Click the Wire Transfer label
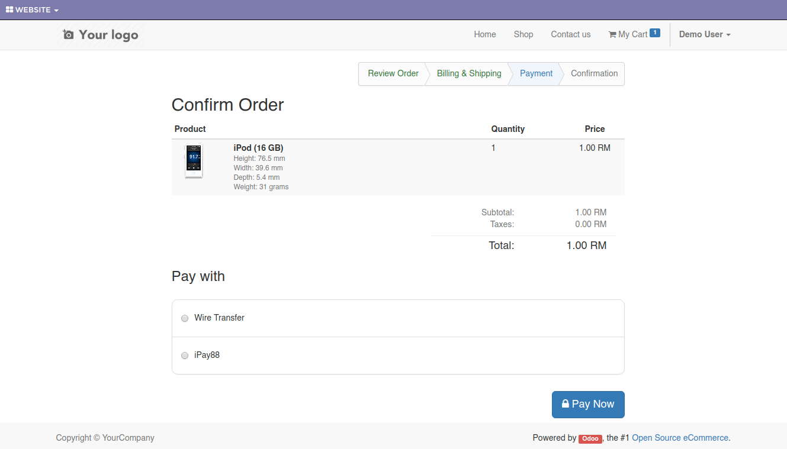Screen dimensions: 787x449 pos(219,318)
